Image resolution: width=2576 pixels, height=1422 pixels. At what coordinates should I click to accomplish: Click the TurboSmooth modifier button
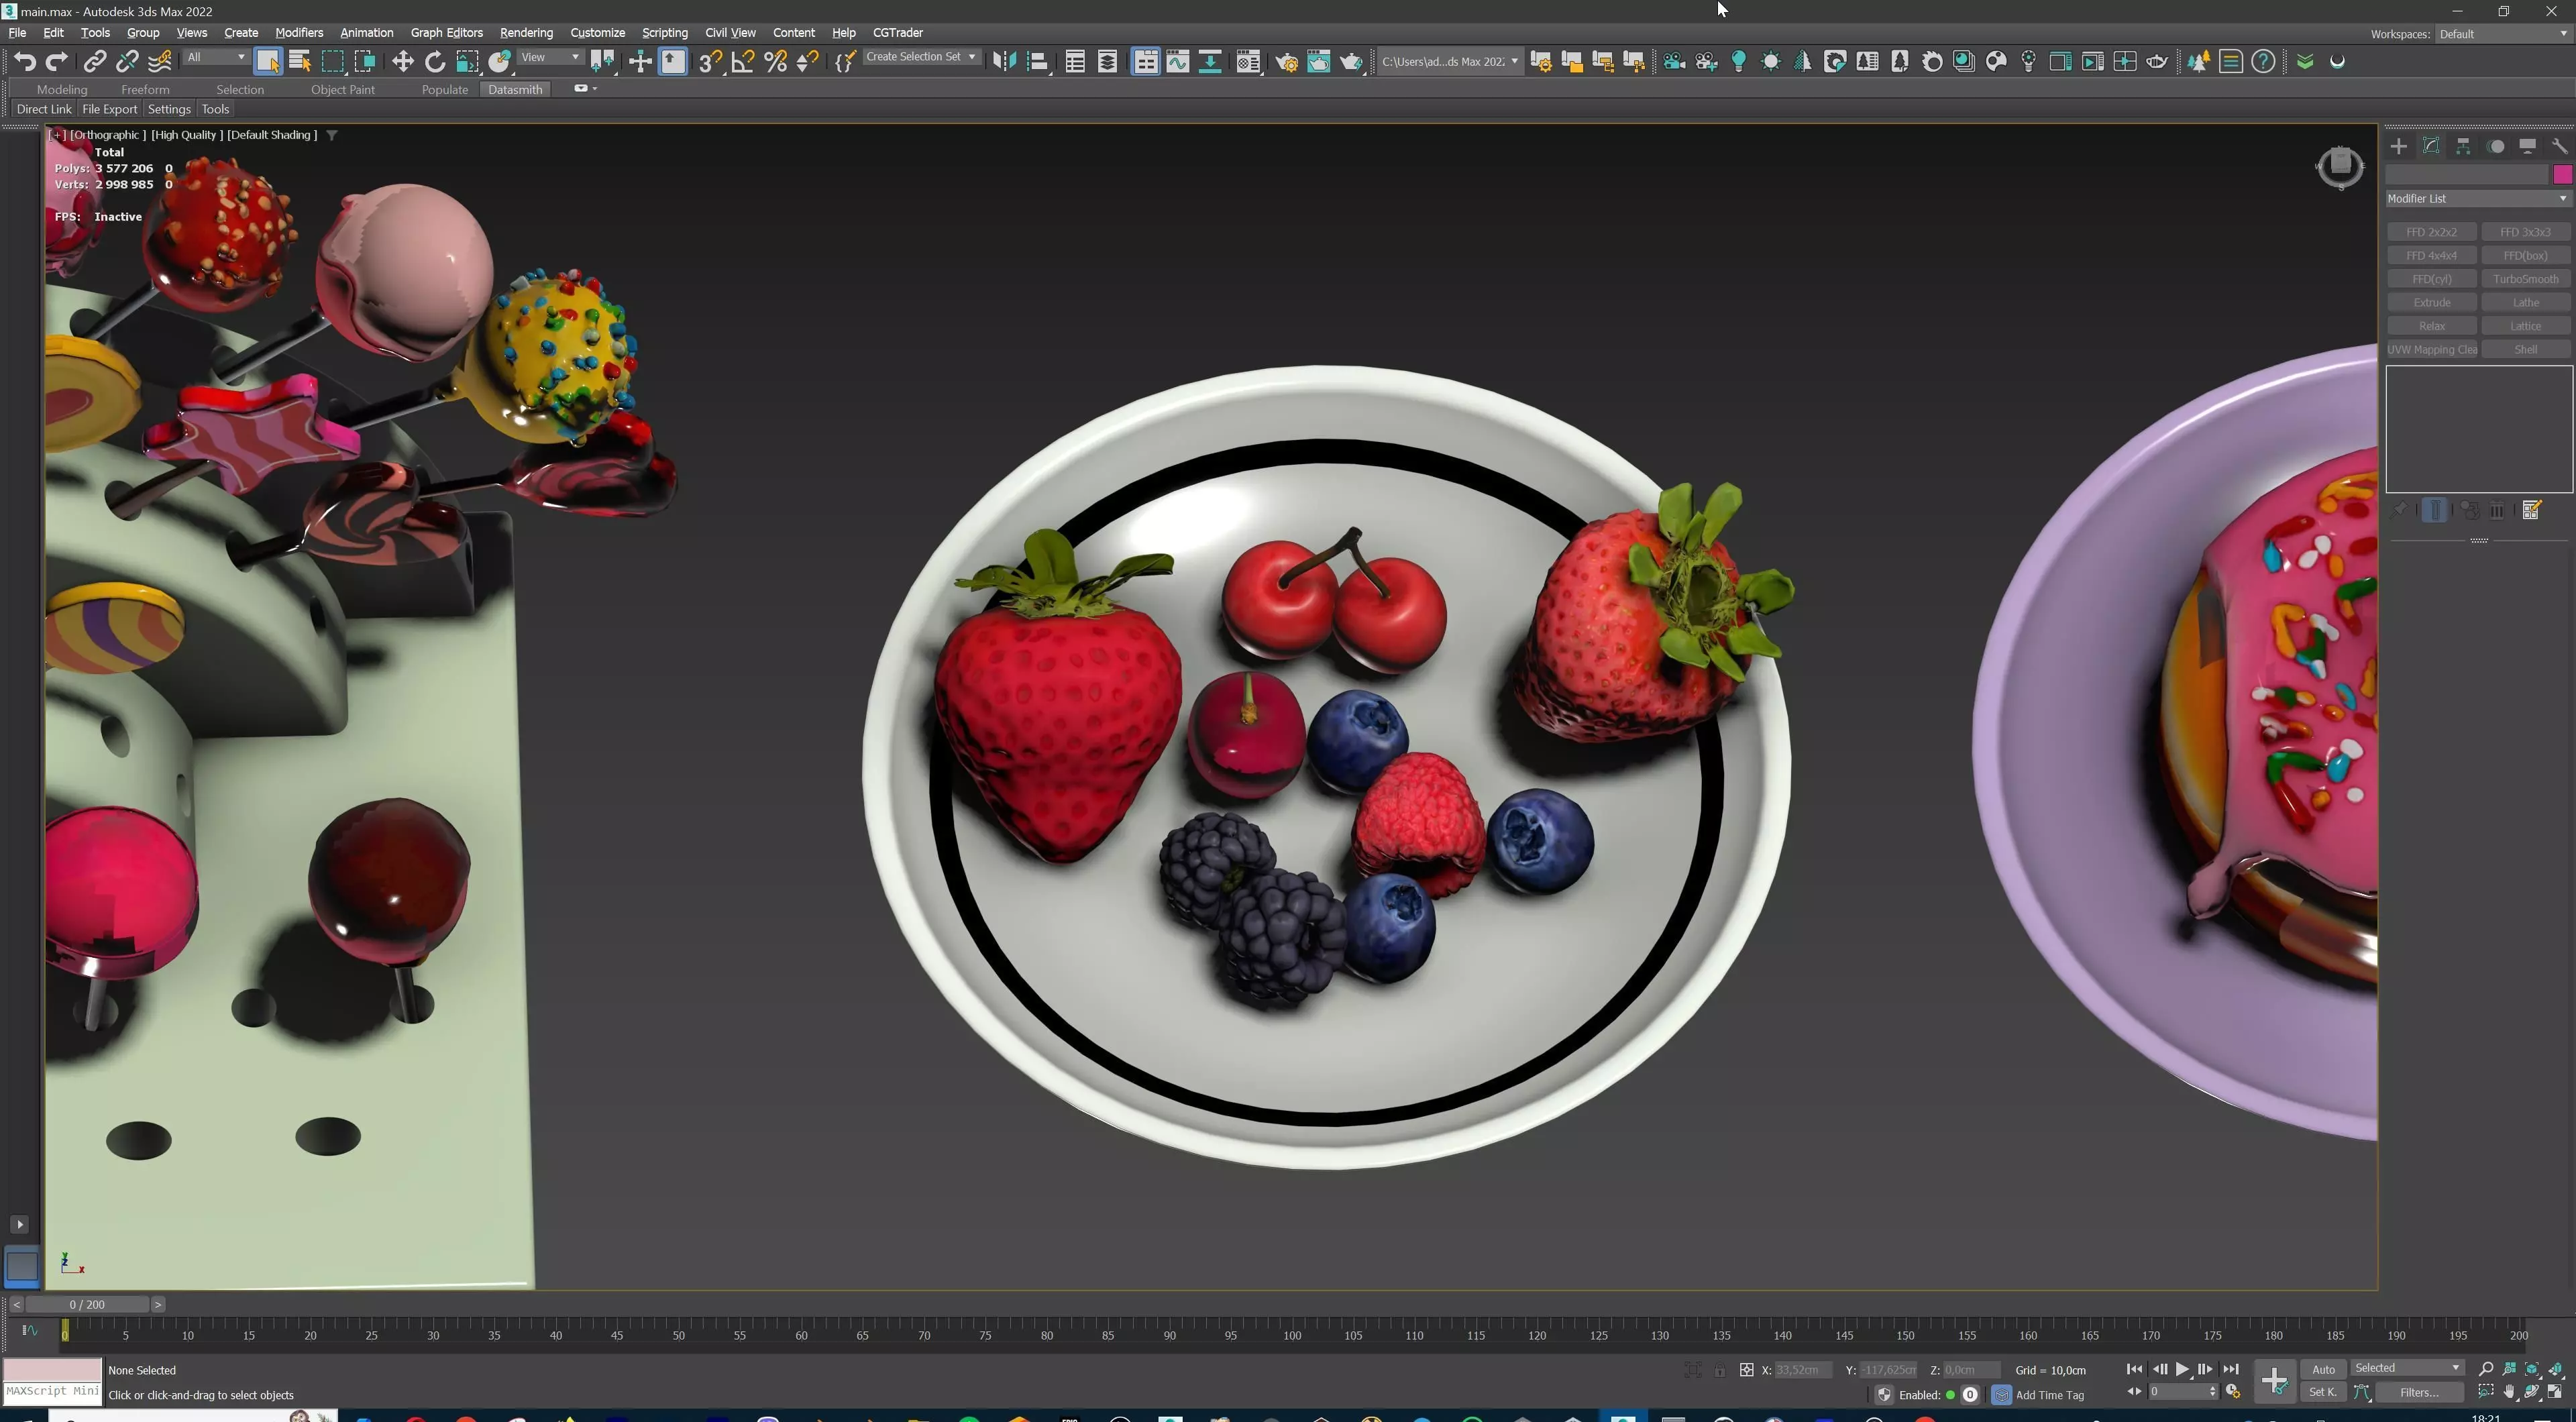click(2525, 279)
